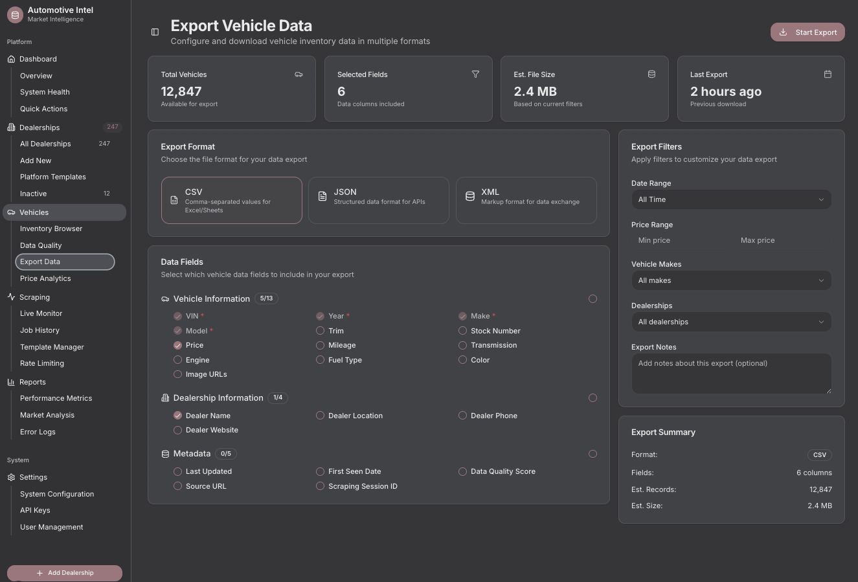The height and width of the screenshot is (582, 858).
Task: Check the Last Updated metadata field
Action: click(177, 471)
